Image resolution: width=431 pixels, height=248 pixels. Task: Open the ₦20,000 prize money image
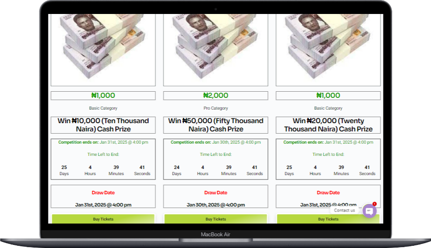tap(328, 49)
